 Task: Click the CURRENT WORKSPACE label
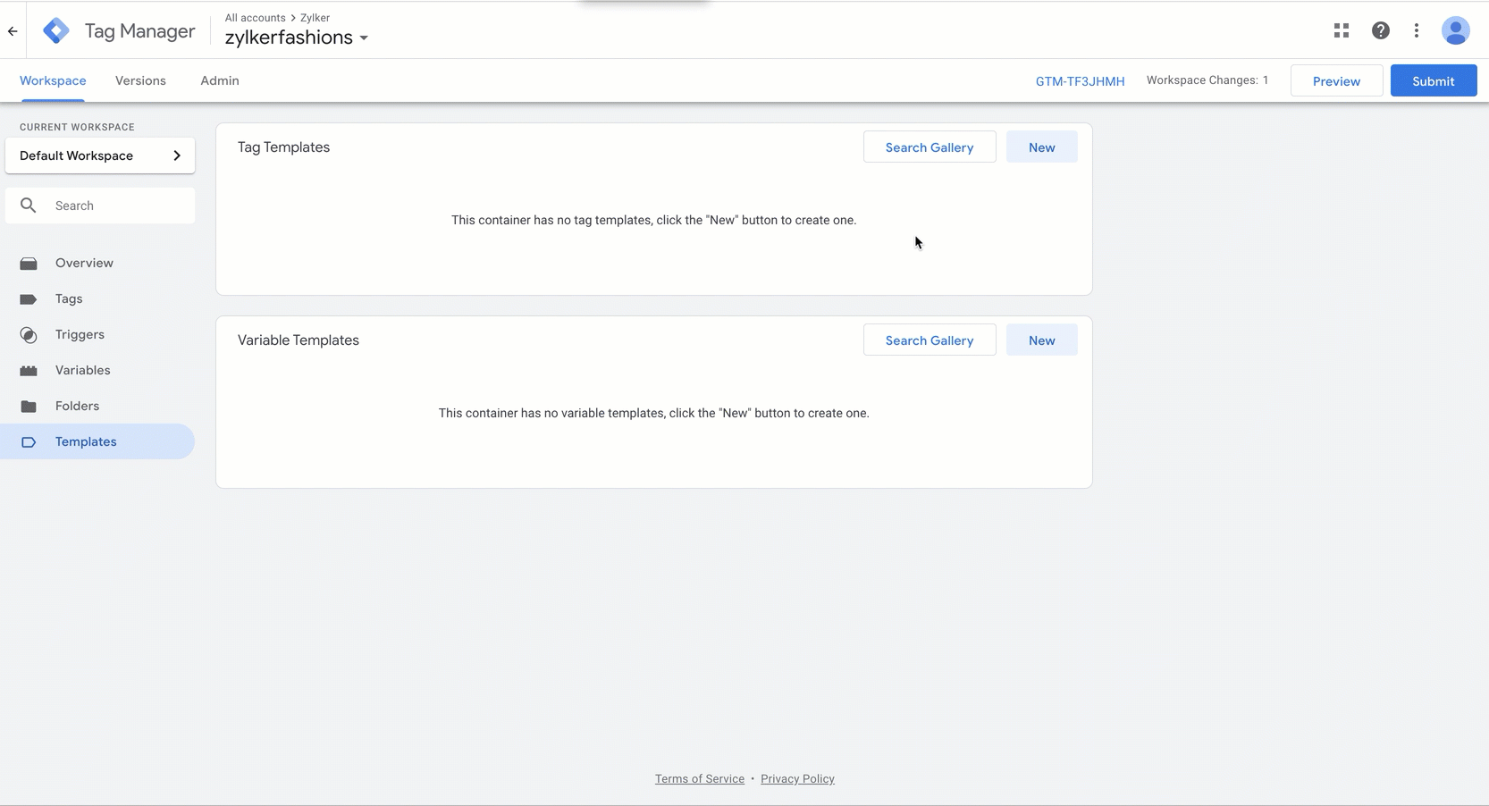[77, 127]
